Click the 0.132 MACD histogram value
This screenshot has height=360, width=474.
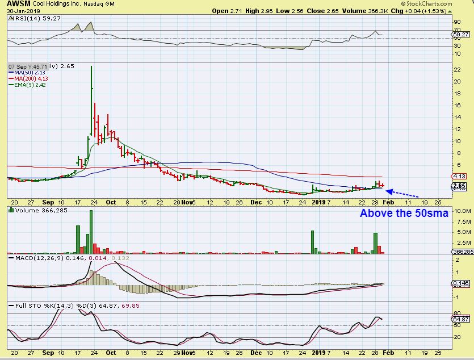click(120, 258)
